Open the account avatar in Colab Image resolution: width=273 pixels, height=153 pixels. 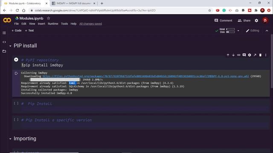[265, 20]
